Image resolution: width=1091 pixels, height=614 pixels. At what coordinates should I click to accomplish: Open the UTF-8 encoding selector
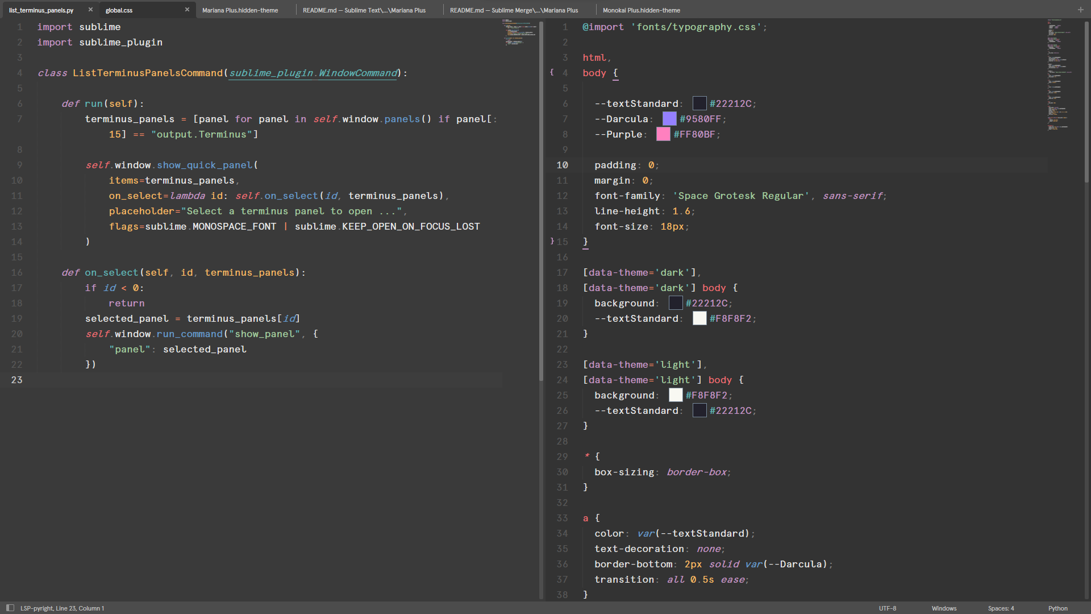click(887, 608)
